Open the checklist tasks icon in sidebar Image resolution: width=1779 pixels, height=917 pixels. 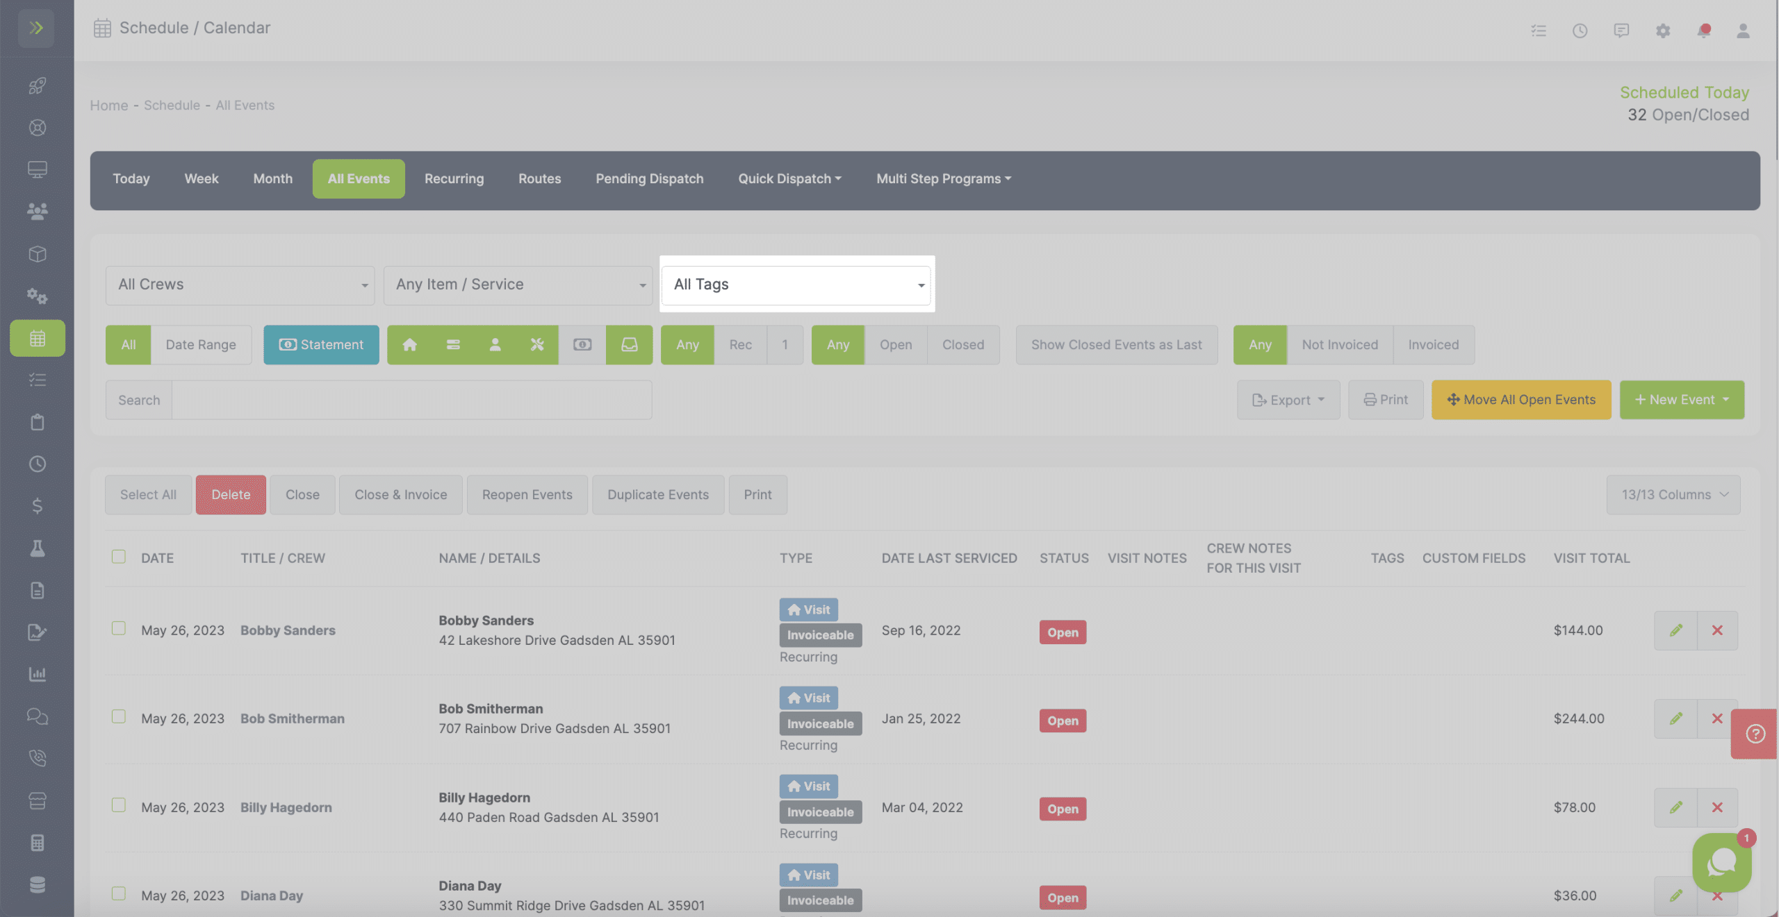click(38, 380)
